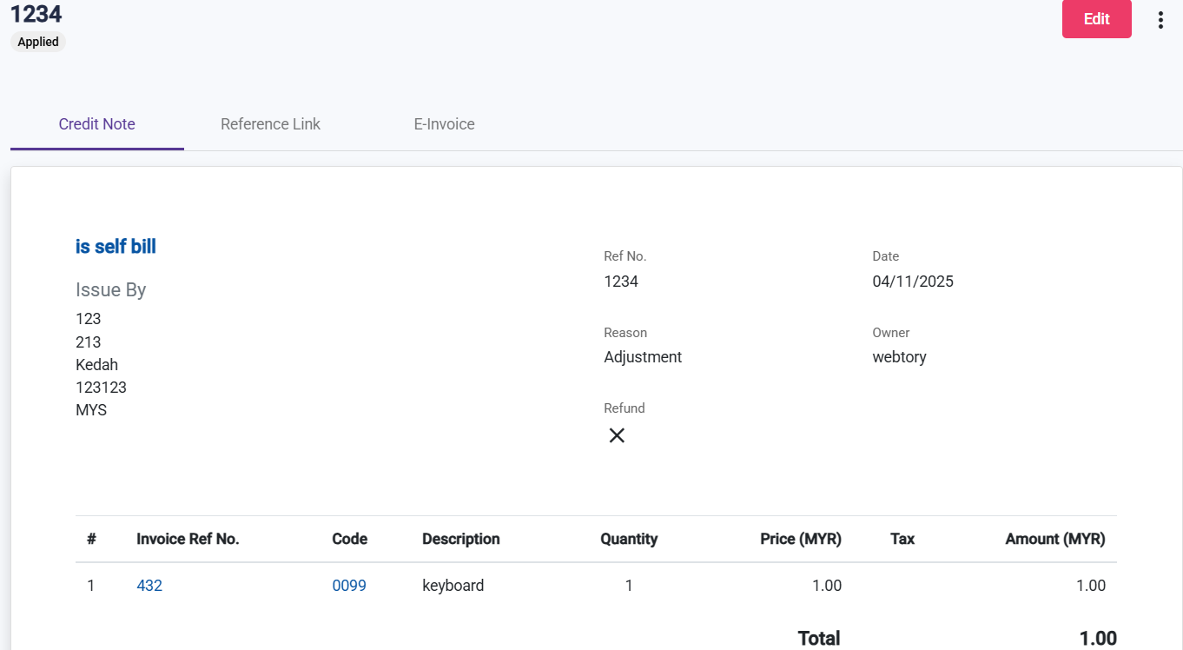Click the Amount (MYR) column header
This screenshot has width=1183, height=650.
[1055, 539]
